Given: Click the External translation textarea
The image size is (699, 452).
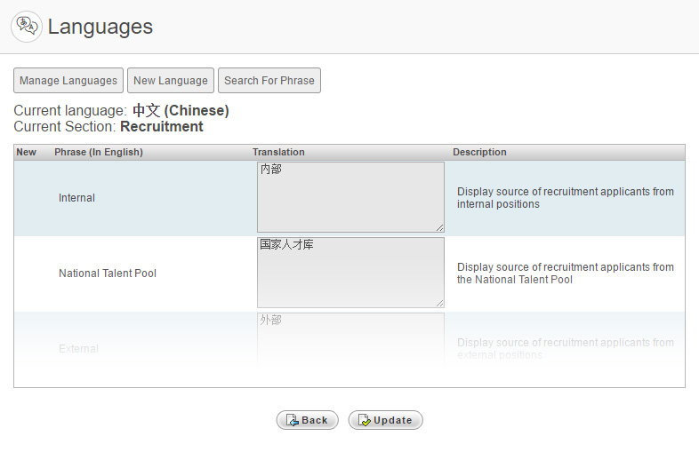Looking at the screenshot, I should [350, 341].
